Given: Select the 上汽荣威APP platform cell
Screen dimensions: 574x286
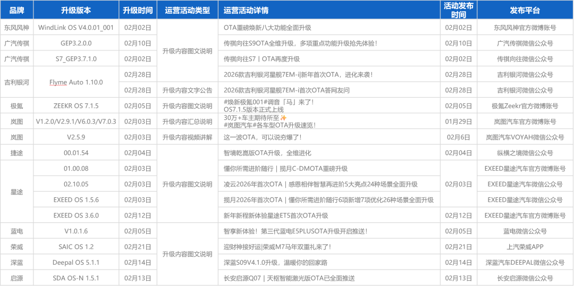Looking at the screenshot, I should pyautogui.click(x=525, y=247).
